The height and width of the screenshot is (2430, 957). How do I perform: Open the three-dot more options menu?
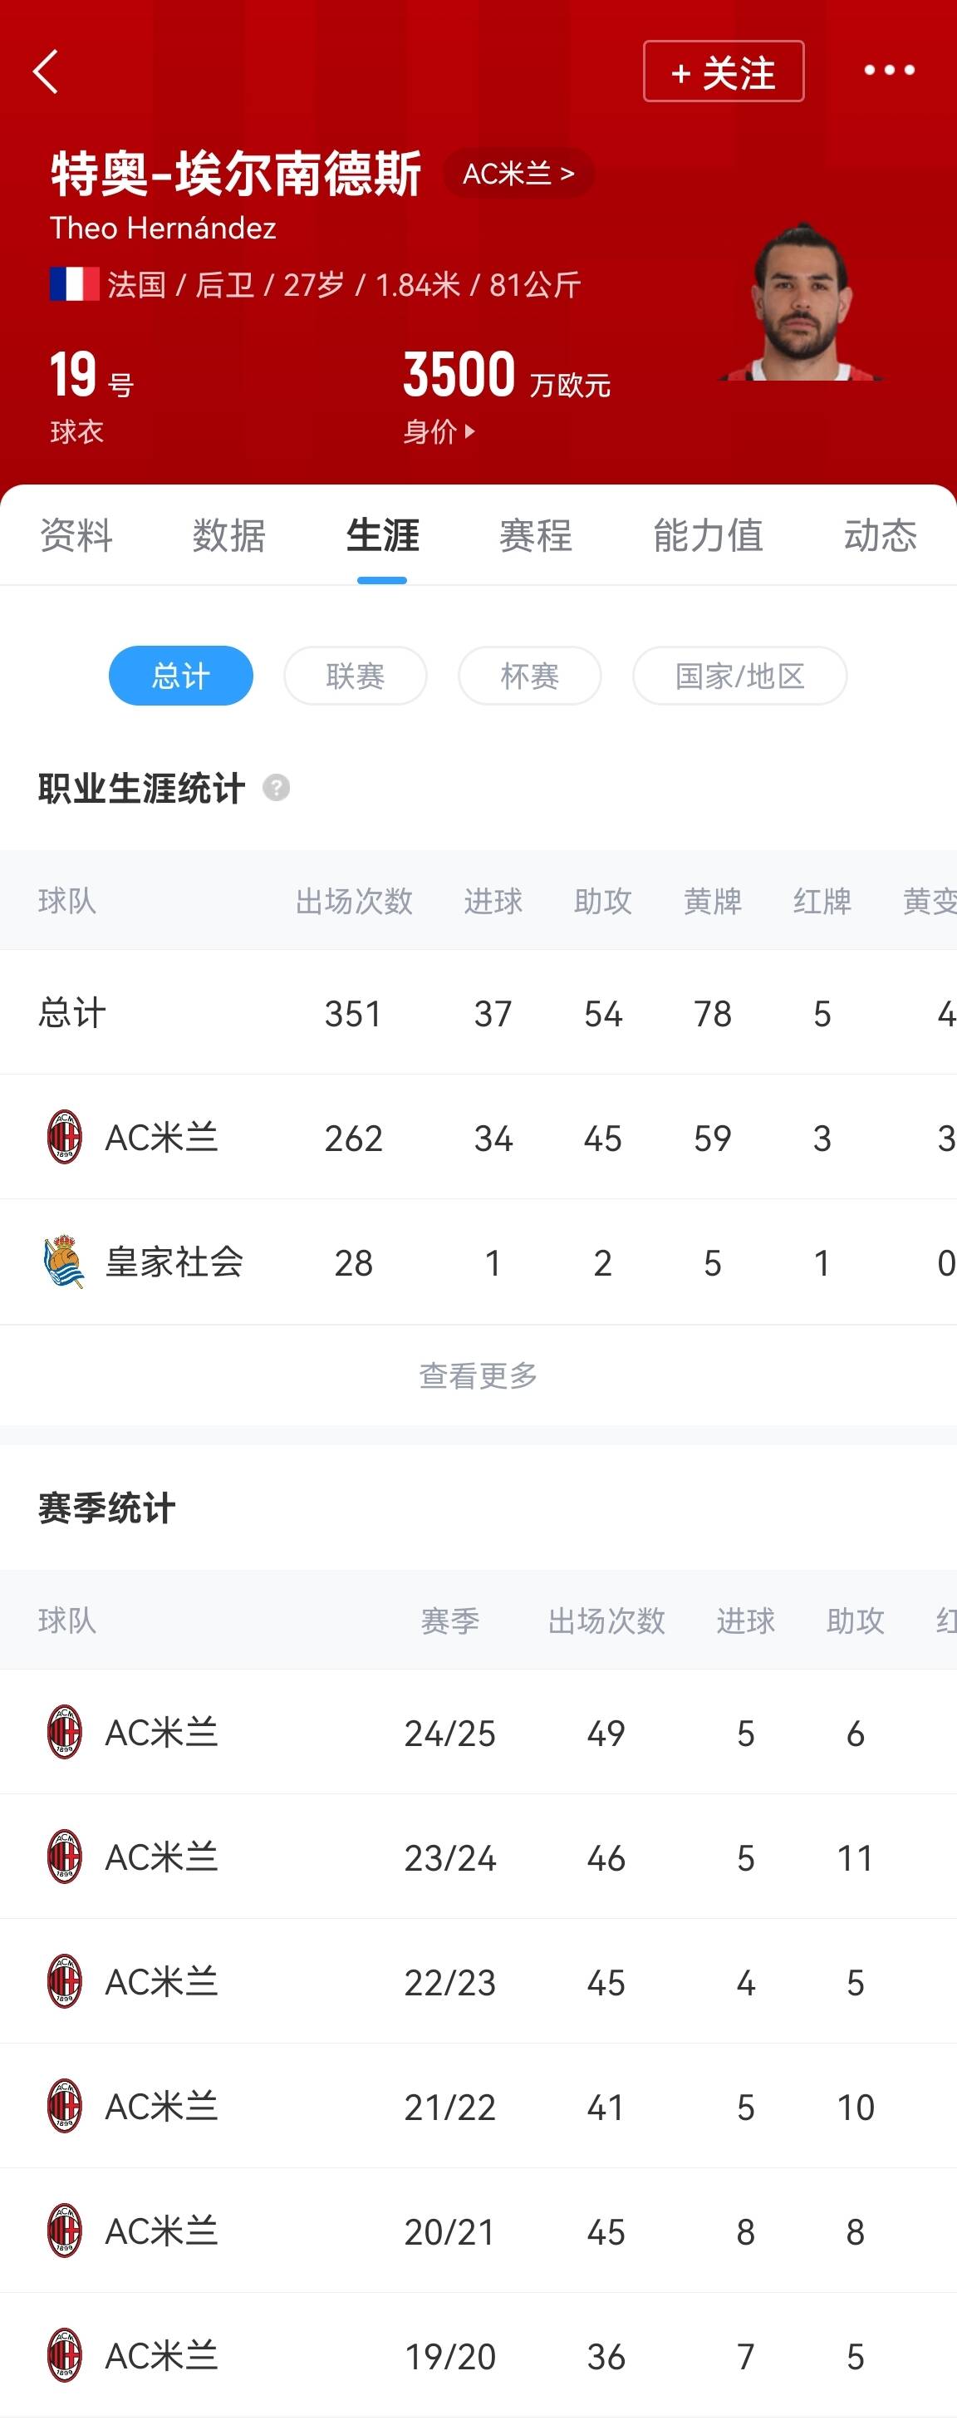pyautogui.click(x=889, y=71)
